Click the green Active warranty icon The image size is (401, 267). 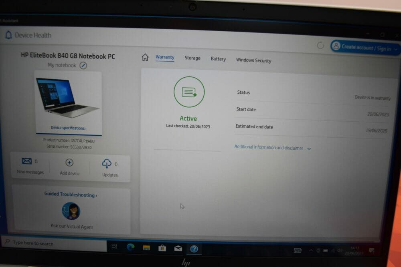(x=189, y=92)
